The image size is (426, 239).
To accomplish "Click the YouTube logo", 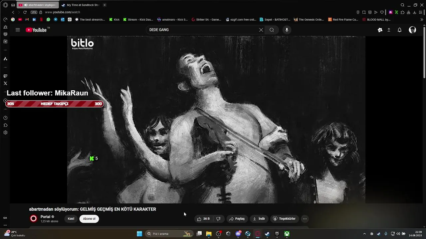I will 36,30.
